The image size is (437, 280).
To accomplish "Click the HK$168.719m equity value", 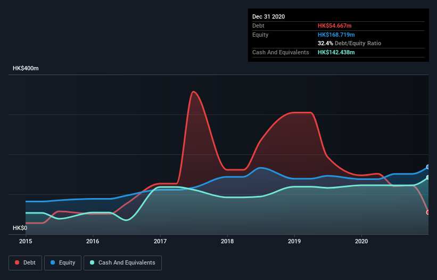I will point(336,35).
